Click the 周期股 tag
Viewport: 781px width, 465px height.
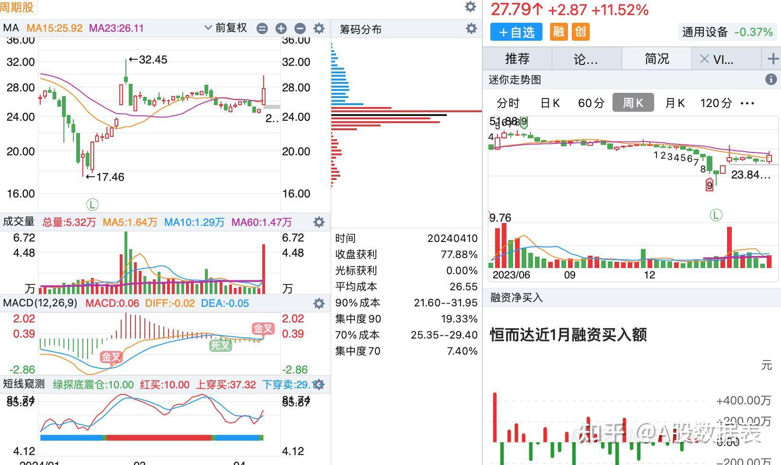pos(17,7)
